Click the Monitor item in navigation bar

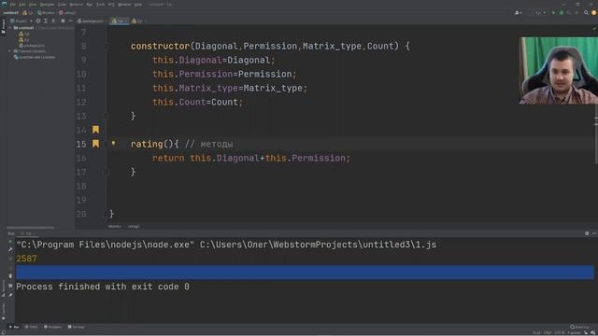click(x=46, y=12)
